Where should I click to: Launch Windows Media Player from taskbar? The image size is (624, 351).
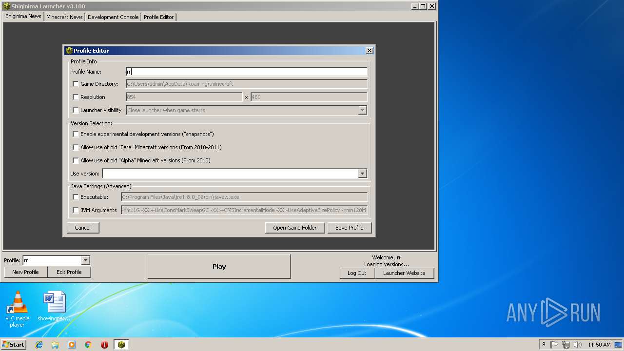click(72, 345)
